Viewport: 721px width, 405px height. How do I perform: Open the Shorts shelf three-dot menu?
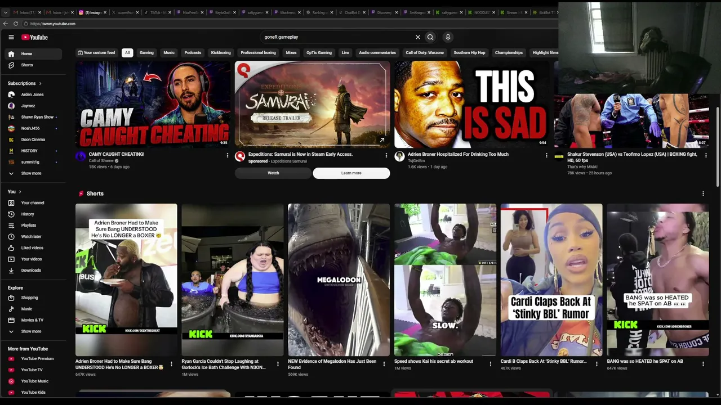(703, 193)
